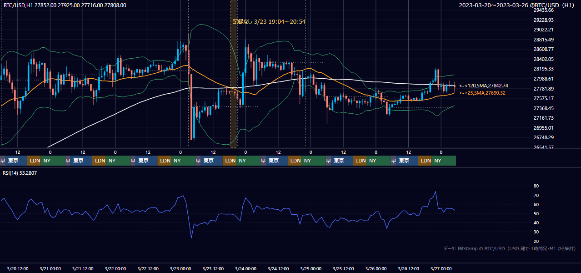The image size is (581, 273).
Task: Click the 記録なし 3/23 19:04〜20:54 annotation
Action: (x=269, y=21)
